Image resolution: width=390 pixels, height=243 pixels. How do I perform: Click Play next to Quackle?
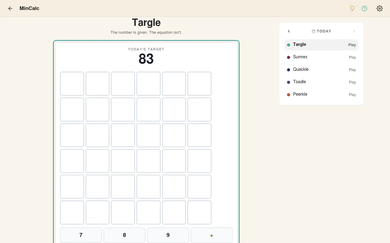(x=352, y=70)
